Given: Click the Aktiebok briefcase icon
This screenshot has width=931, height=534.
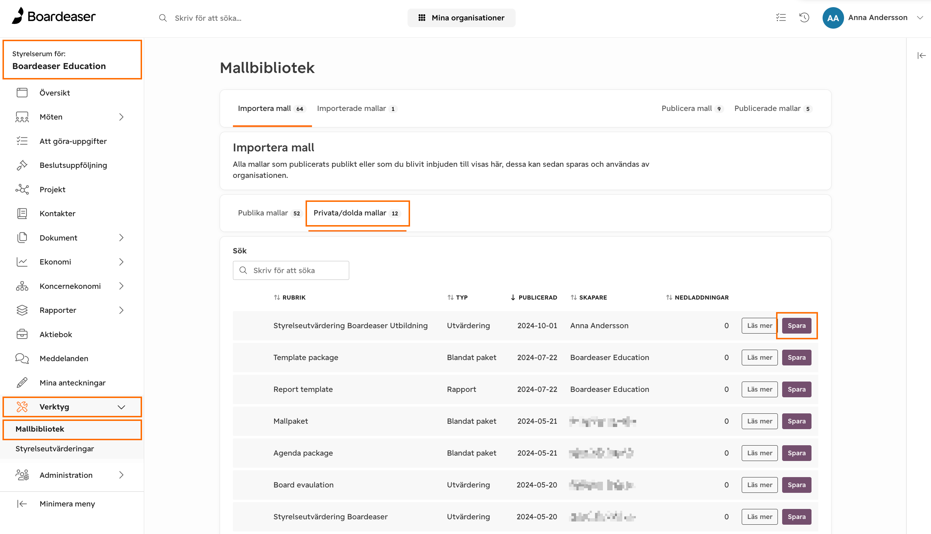Looking at the screenshot, I should click(22, 335).
